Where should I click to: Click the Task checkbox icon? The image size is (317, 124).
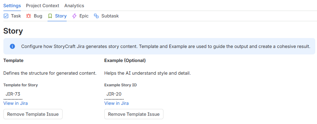[x=6, y=16]
